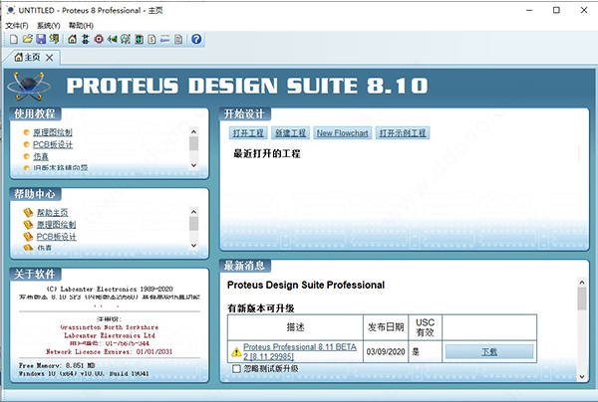Image resolution: width=598 pixels, height=402 pixels.
Task: Open the 文件(F) menu
Action: pos(17,26)
